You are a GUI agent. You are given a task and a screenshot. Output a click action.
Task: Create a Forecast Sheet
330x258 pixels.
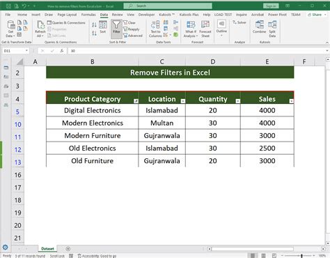click(205, 29)
